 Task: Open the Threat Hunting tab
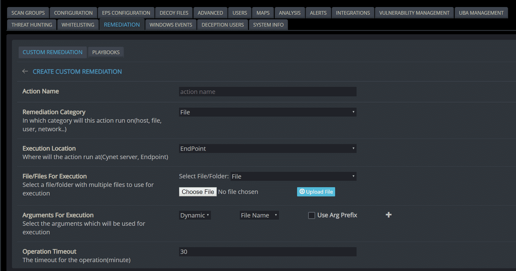(32, 25)
